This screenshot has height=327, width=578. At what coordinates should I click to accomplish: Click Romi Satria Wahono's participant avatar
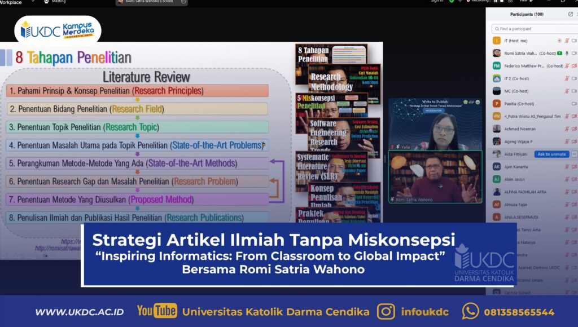(497, 53)
